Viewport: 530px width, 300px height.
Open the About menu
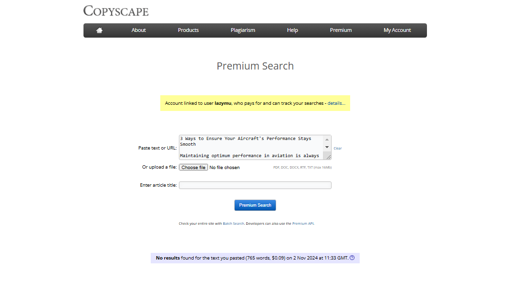pyautogui.click(x=139, y=30)
